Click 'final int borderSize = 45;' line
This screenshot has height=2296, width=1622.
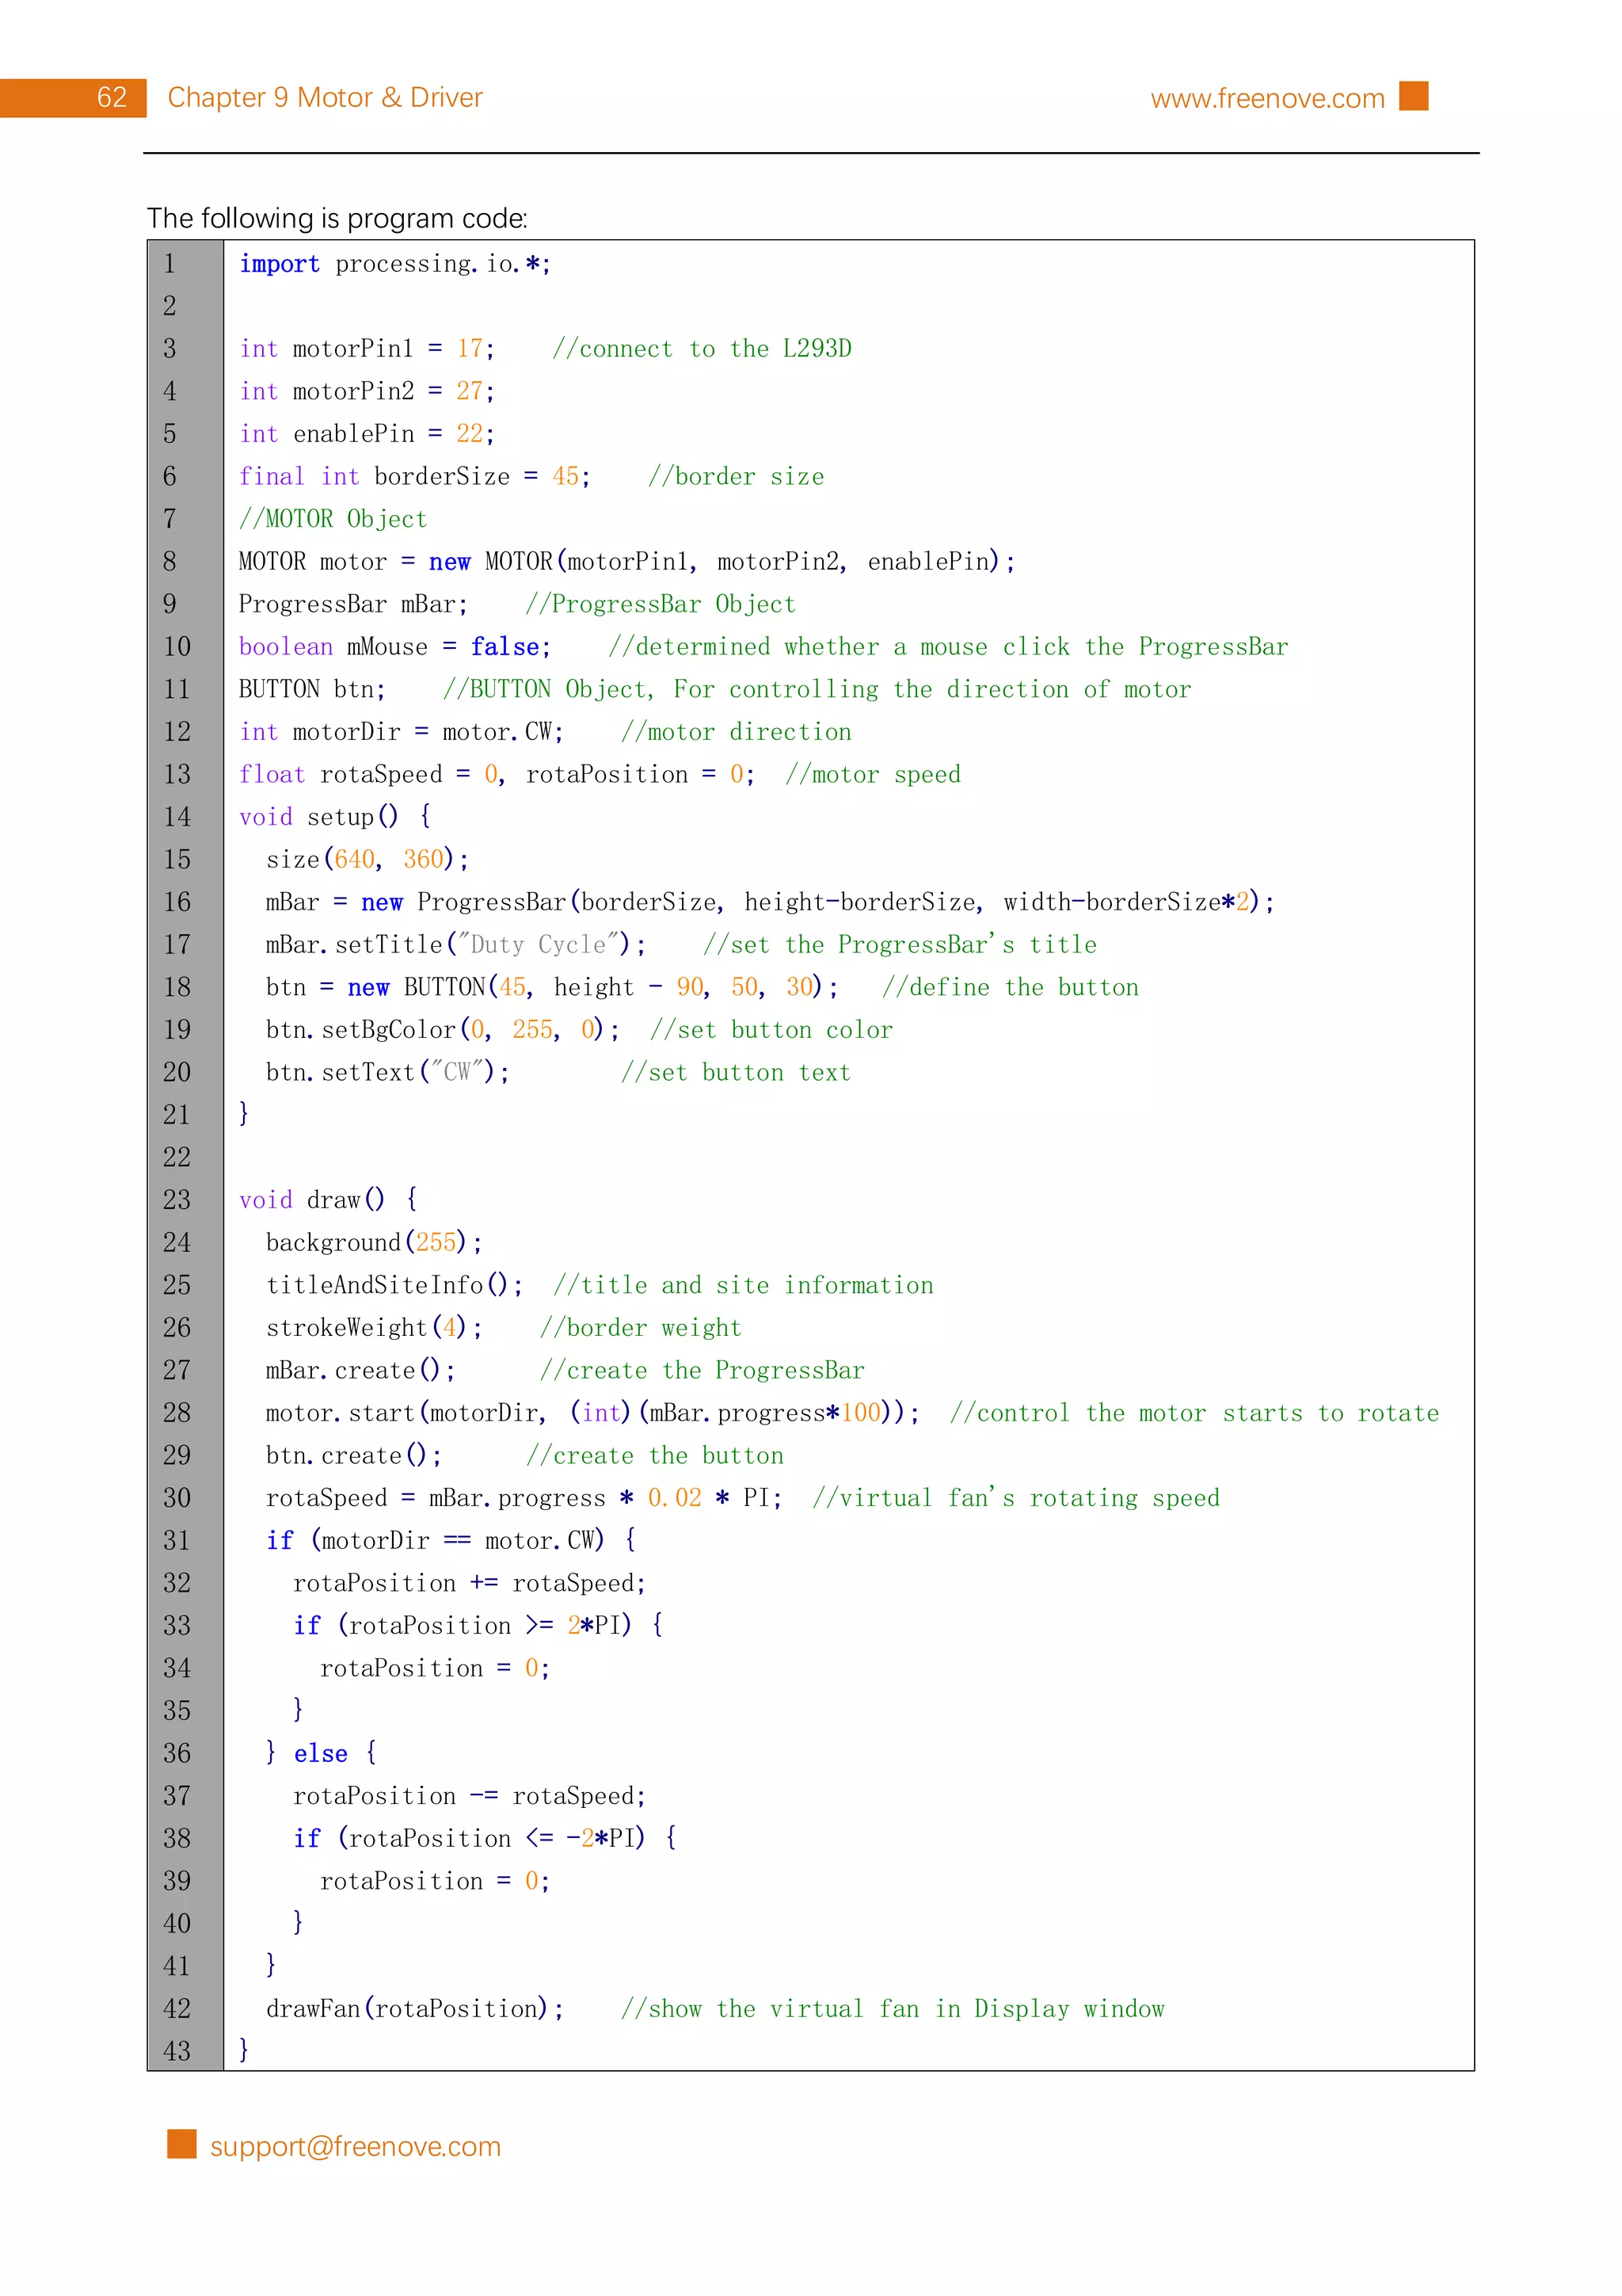click(x=415, y=476)
